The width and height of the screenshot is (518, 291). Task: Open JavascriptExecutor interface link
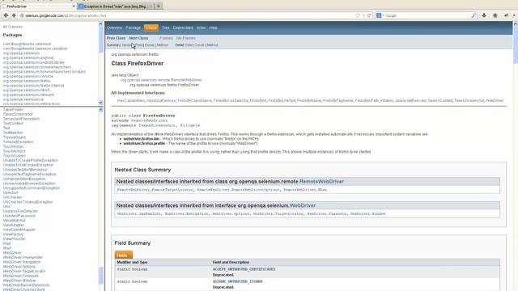click(410, 100)
